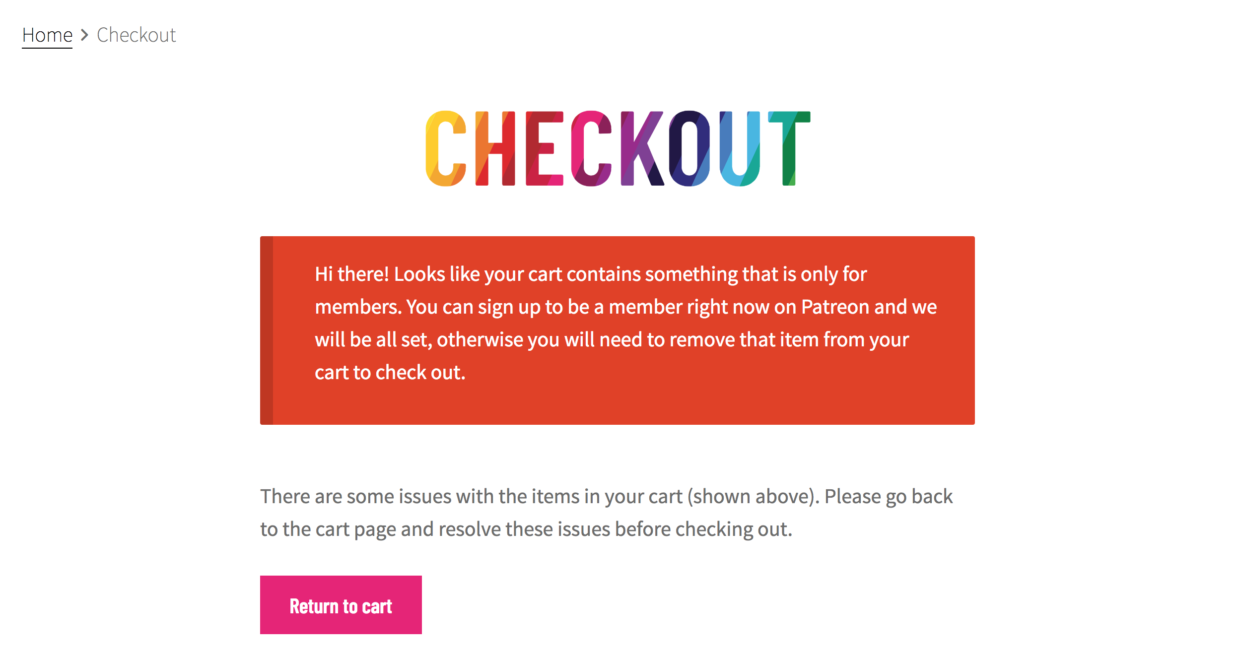Image resolution: width=1239 pixels, height=656 pixels.
Task: Click the yellow letter C in CHECKOUT heading
Action: coord(445,148)
